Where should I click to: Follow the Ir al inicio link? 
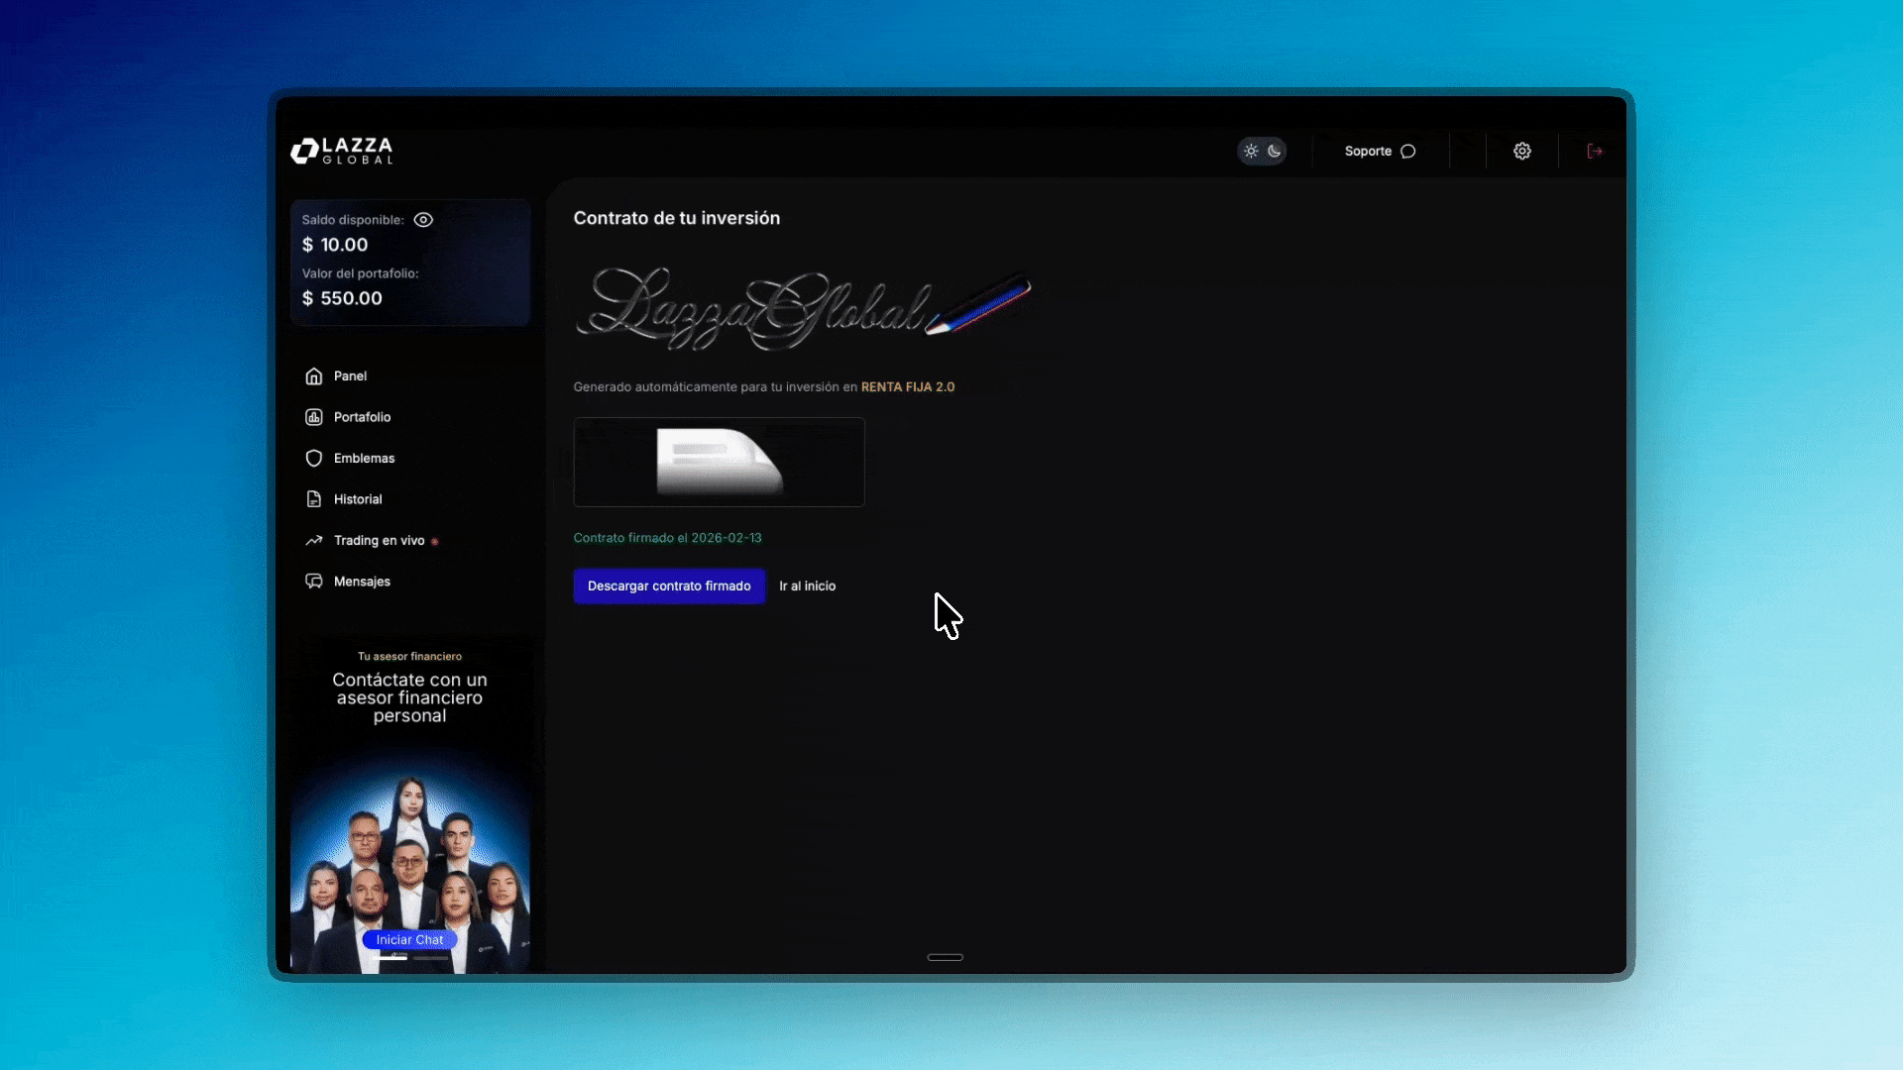coord(807,587)
